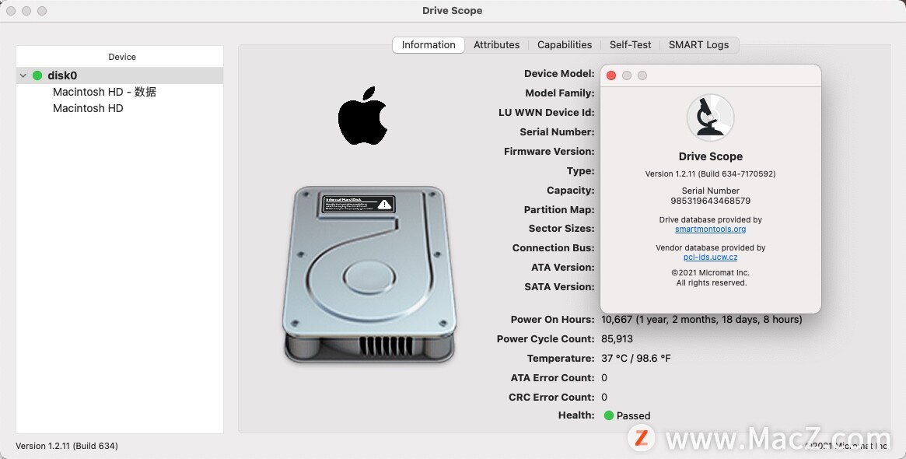Image resolution: width=906 pixels, height=459 pixels.
Task: Click the Apple logo image
Action: click(362, 116)
